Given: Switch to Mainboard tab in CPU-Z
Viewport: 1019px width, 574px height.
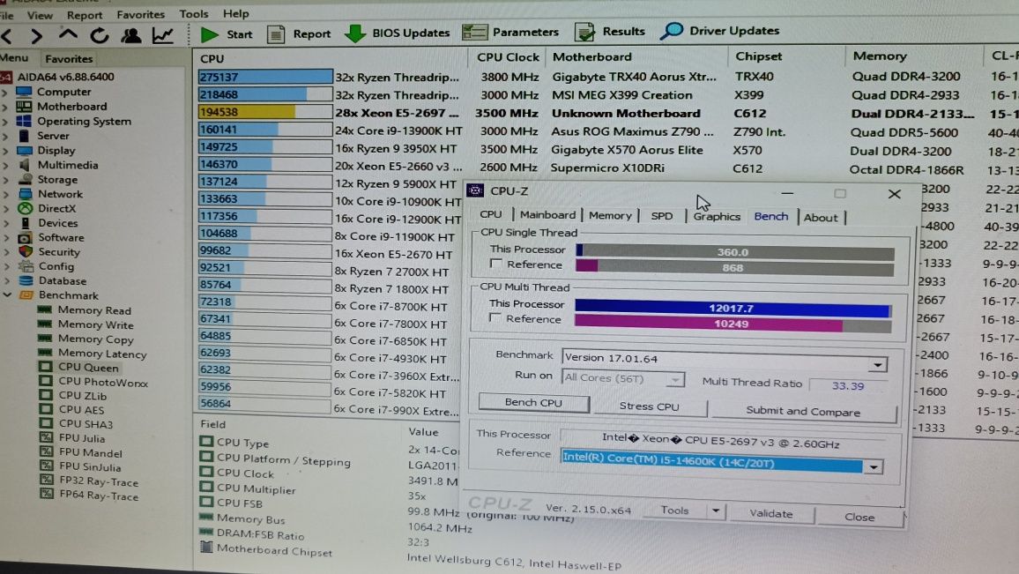Looking at the screenshot, I should tap(547, 214).
